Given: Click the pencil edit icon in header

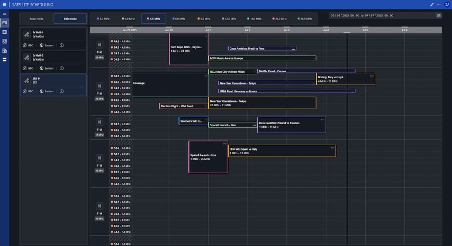Looking at the screenshot, I should point(432,4).
